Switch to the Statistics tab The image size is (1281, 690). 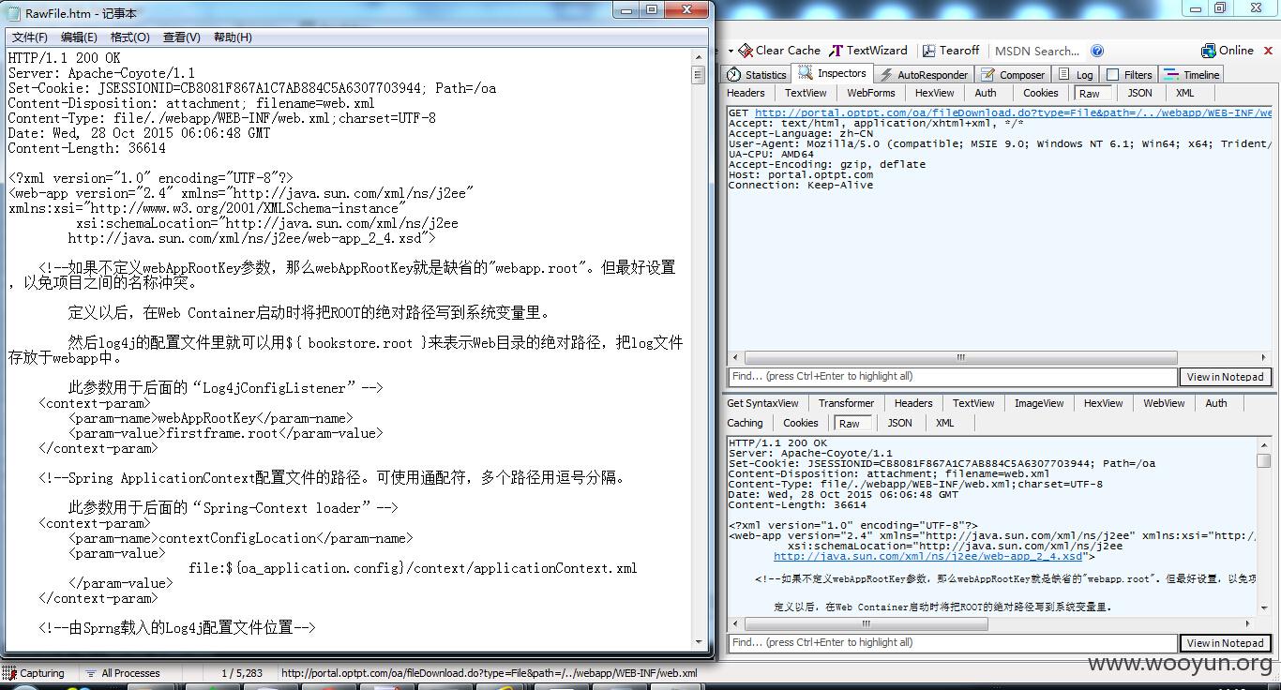coord(757,74)
